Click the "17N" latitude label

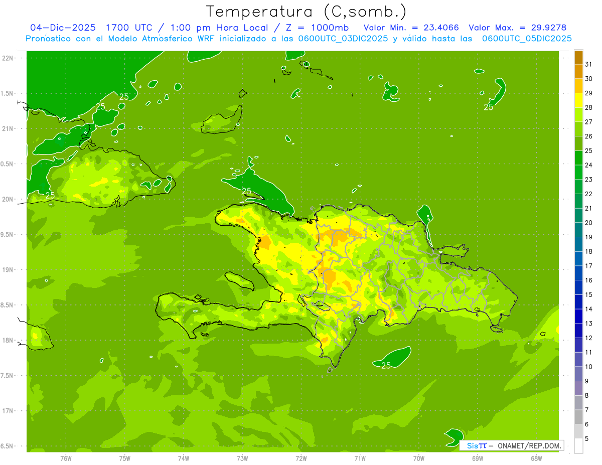coord(8,411)
